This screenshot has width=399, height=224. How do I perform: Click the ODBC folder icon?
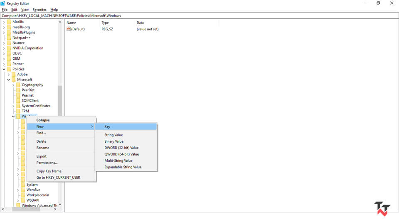tap(9, 54)
